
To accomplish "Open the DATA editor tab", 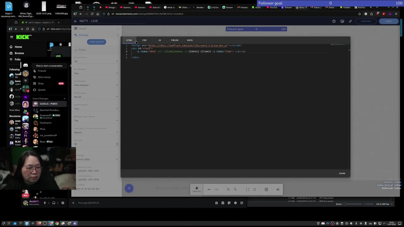I will (190, 40).
